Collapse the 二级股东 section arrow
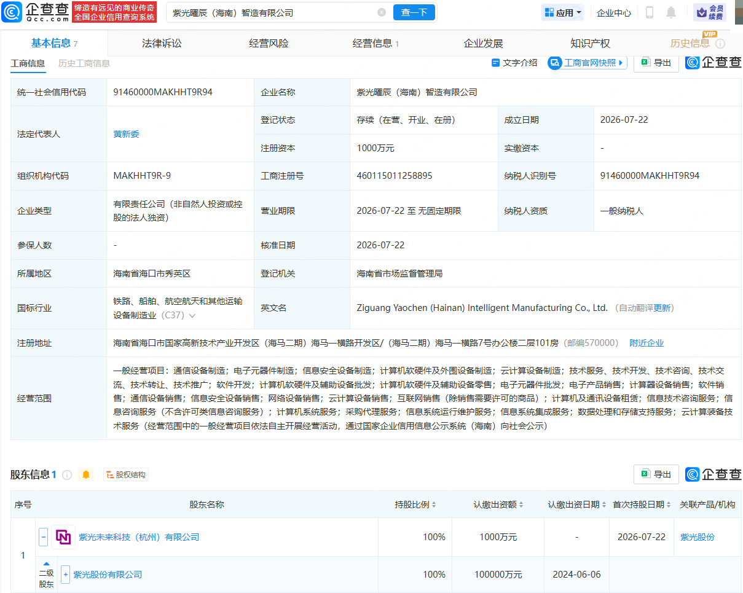This screenshot has height=593, width=743. [46, 564]
